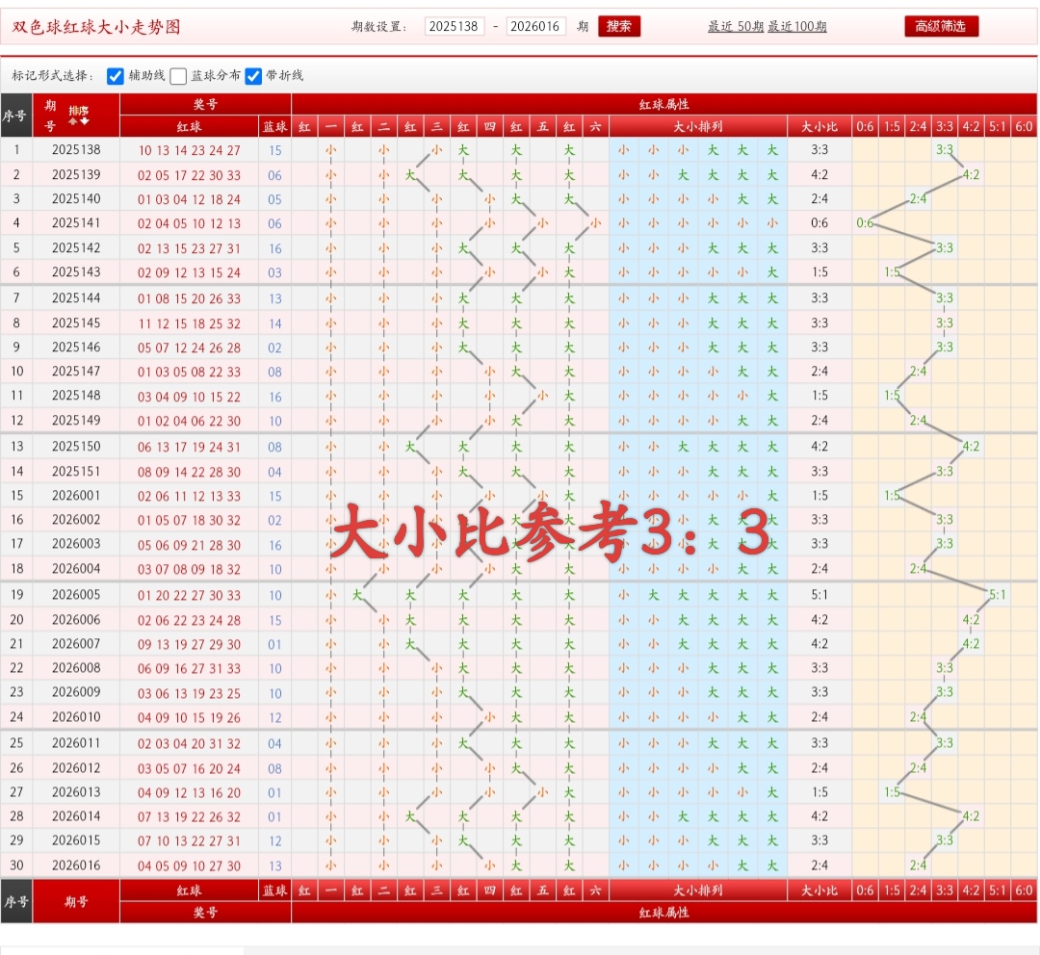View the 最近50期 recent periods link
This screenshot has width=1040, height=955.
[x=736, y=27]
